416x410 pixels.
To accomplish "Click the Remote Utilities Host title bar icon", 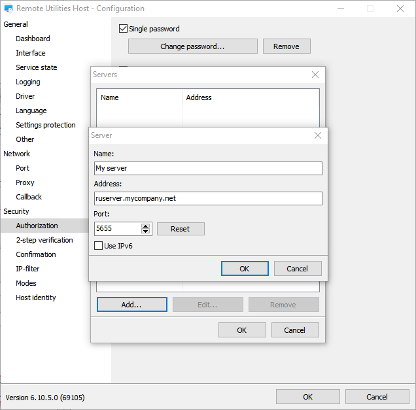I will point(9,9).
